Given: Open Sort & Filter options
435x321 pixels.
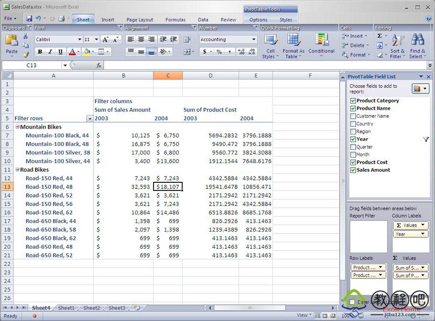Looking at the screenshot, I should click(398, 46).
